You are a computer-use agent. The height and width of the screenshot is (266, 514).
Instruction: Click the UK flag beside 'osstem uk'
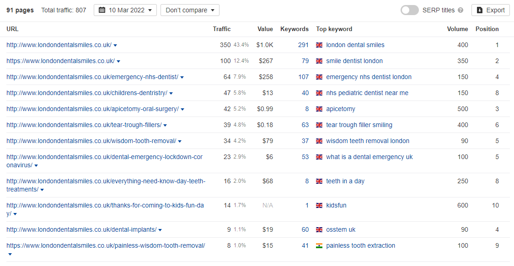pyautogui.click(x=319, y=230)
